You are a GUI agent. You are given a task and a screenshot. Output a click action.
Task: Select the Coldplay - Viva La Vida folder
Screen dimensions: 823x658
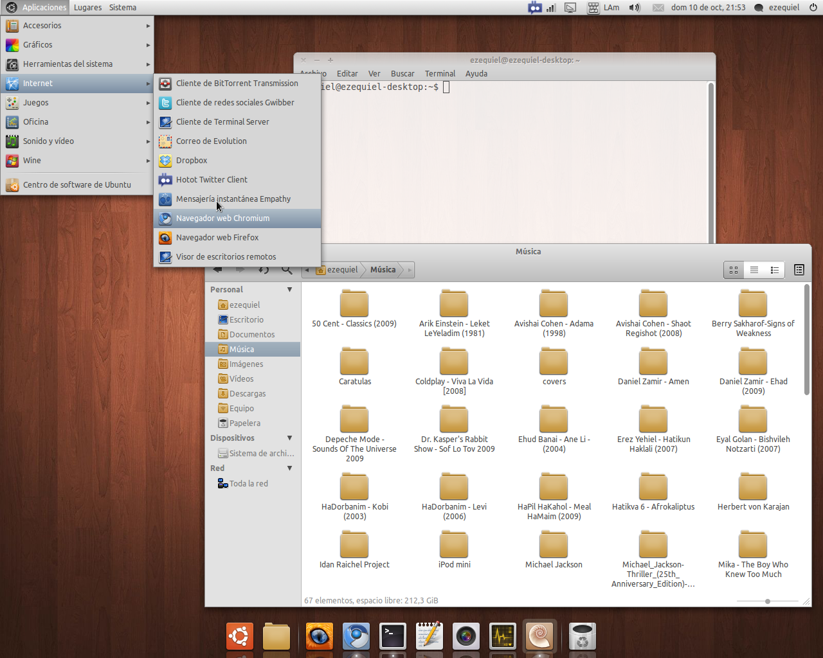pos(454,371)
